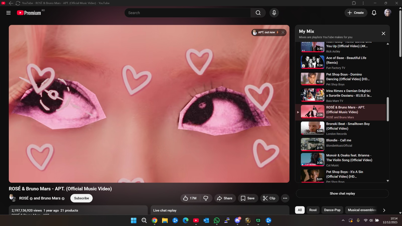Image resolution: width=402 pixels, height=226 pixels.
Task: Click the page vertical scrollbar
Action: pos(400,34)
